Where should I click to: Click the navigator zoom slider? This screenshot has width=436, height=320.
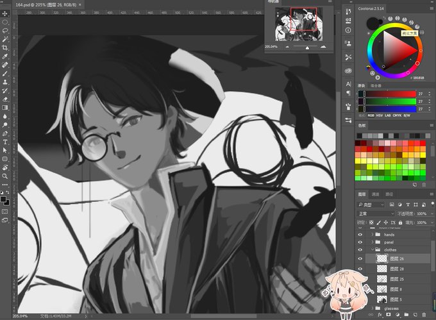(x=305, y=47)
